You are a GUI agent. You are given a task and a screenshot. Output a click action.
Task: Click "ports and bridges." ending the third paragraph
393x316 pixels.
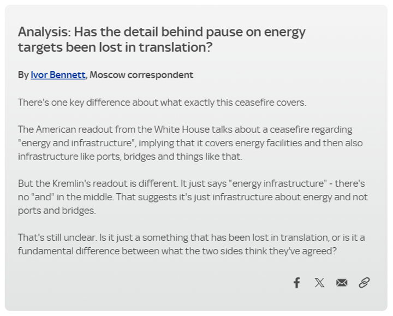coord(57,210)
